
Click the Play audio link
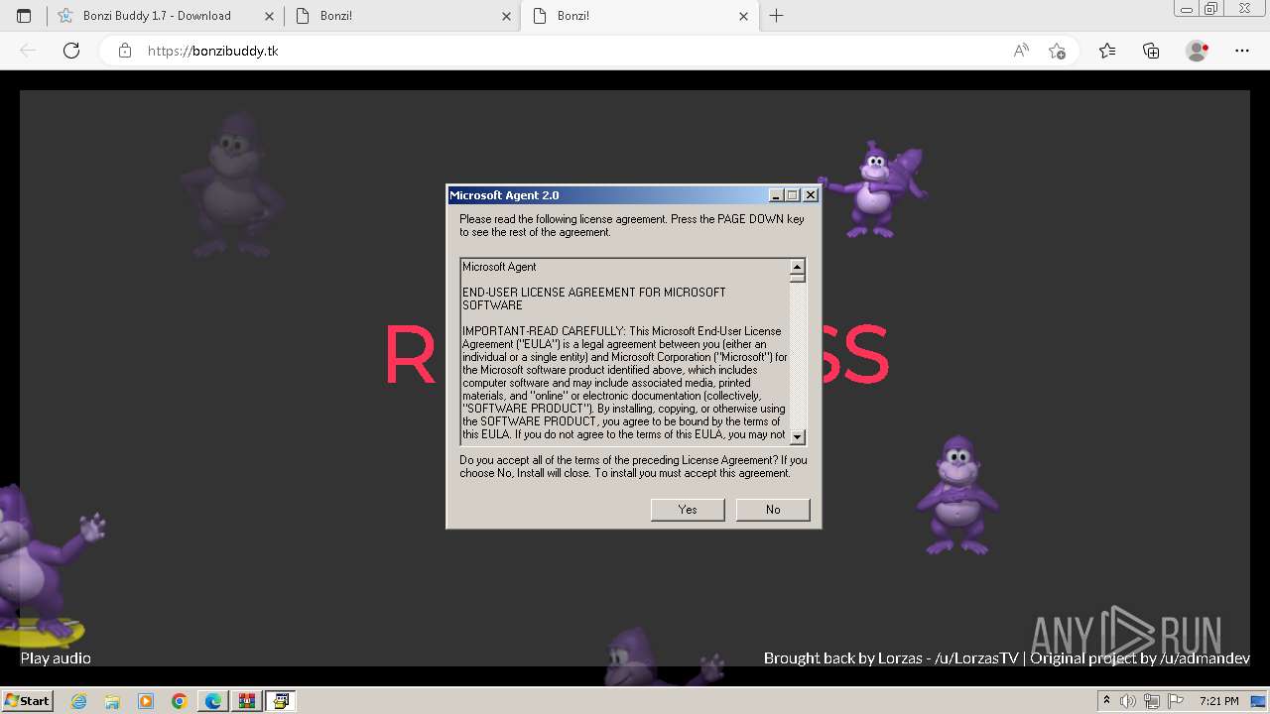point(56,658)
